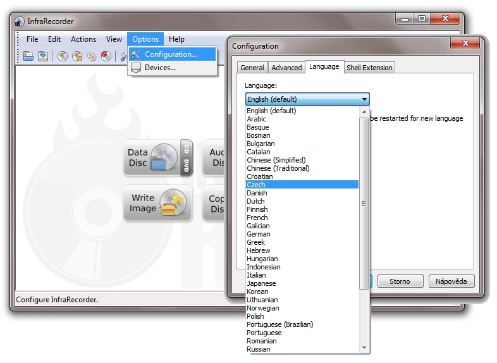Select Indonesian in the language list
Screen dimensions: 497x363
pyautogui.click(x=302, y=267)
